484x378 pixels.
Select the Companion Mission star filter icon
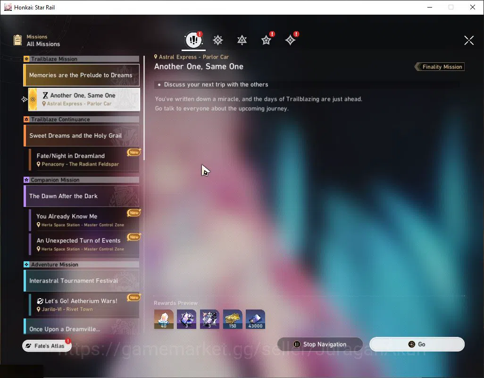(x=266, y=40)
